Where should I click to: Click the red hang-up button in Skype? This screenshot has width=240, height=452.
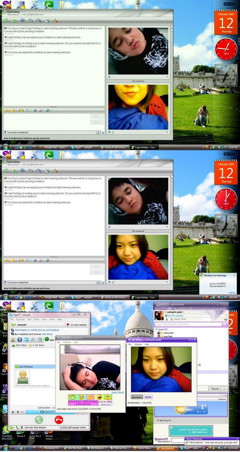[60, 419]
